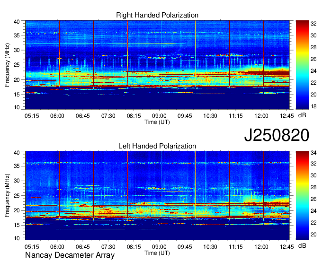Click 09:00 time tick on Left Handed plot

(x=159, y=247)
